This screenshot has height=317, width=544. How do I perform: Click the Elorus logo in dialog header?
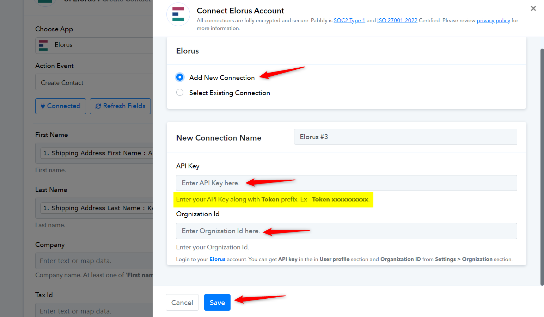178,14
